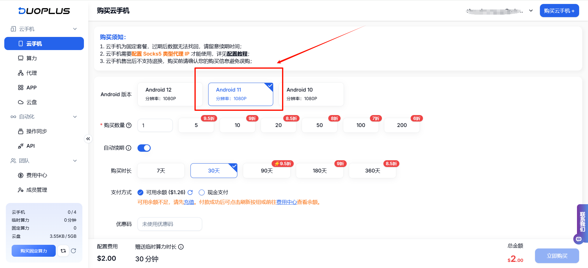Viewport: 588px width, 268px height.
Task: Choose quantity 50
Action: pos(319,125)
